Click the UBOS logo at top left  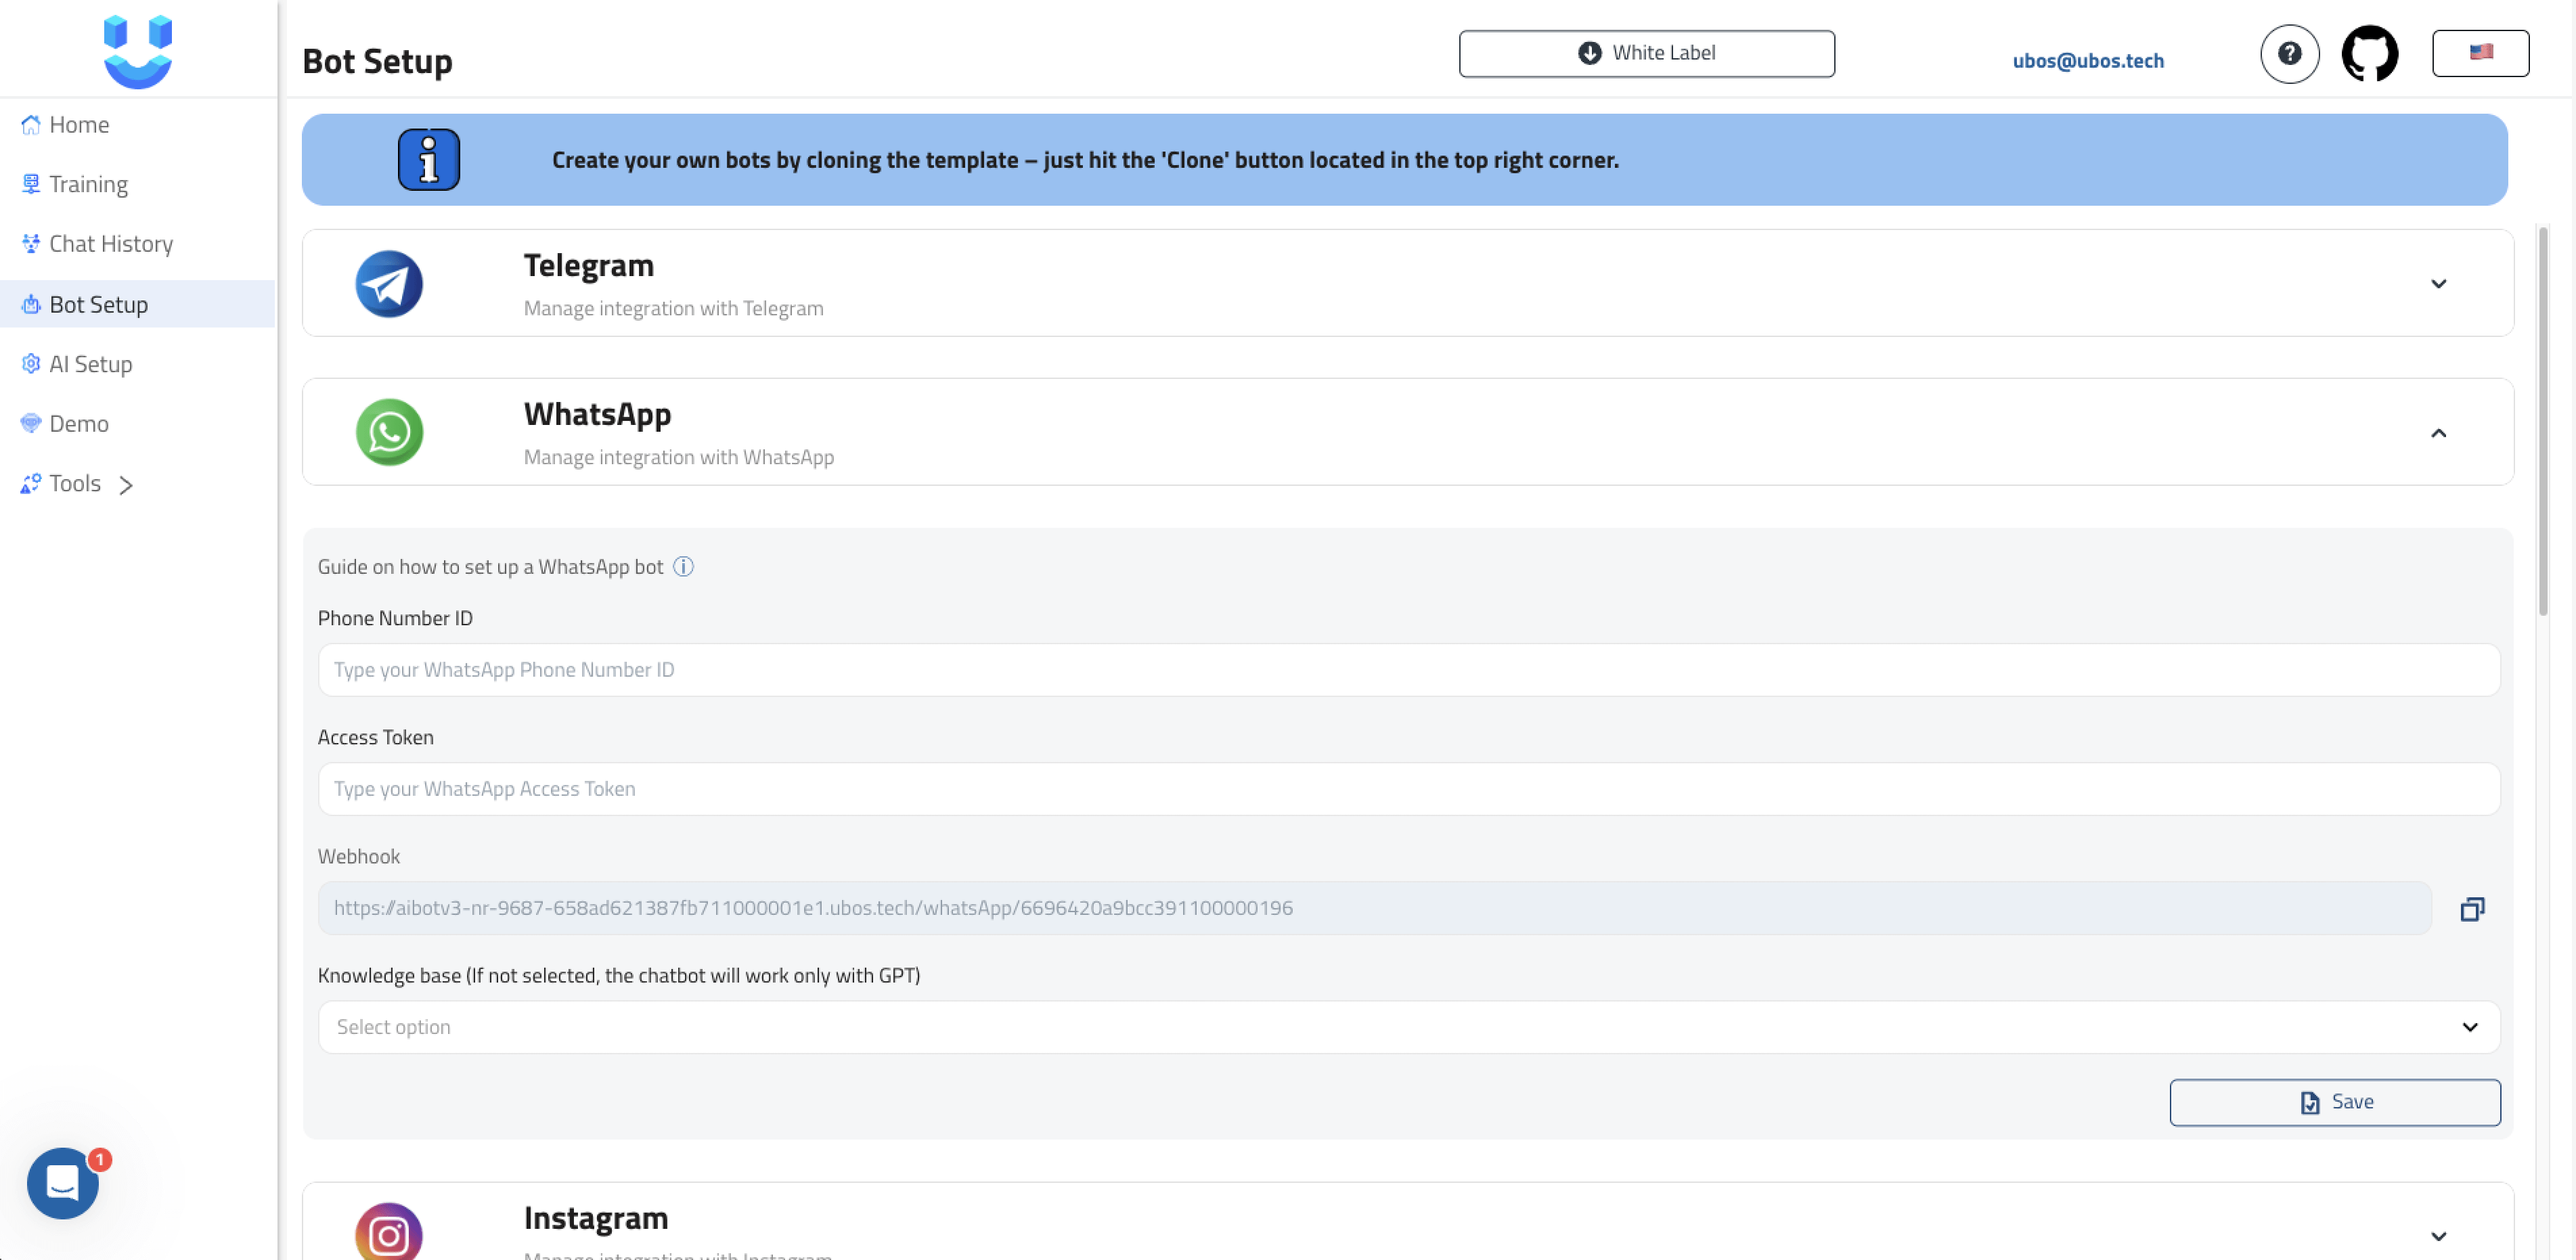[138, 51]
